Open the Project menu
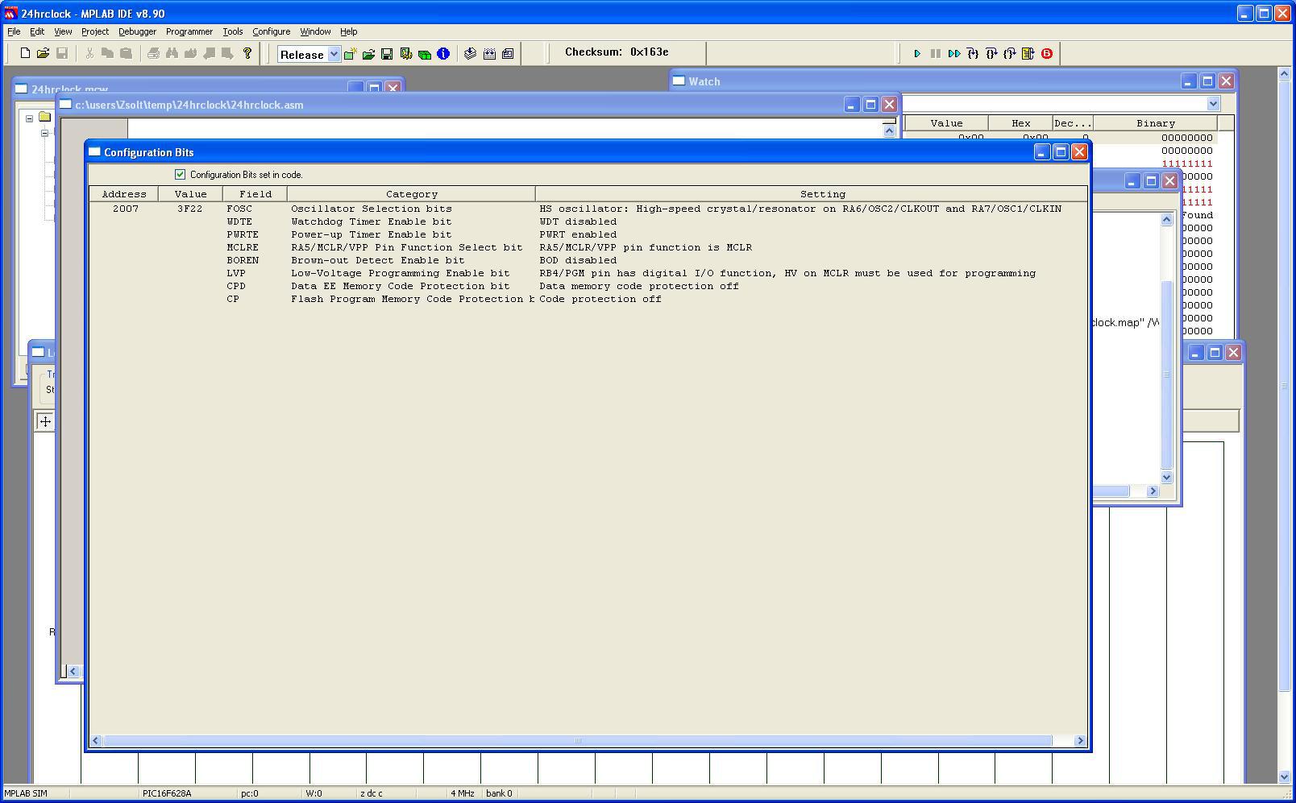The image size is (1296, 803). pos(95,31)
